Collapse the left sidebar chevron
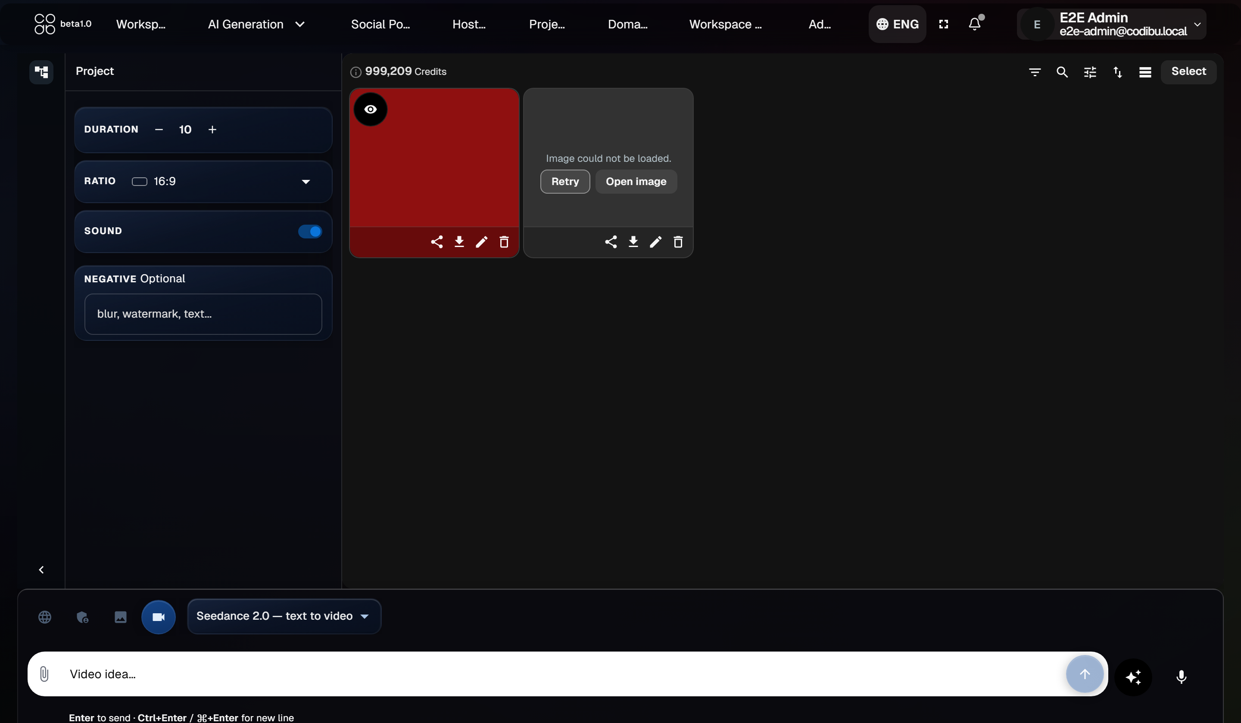 point(41,569)
